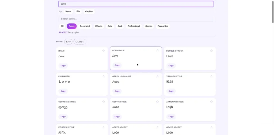Image resolution: width=274 pixels, height=135 pixels.
Task: Star the Fullwidth style card
Action: tap(104, 76)
